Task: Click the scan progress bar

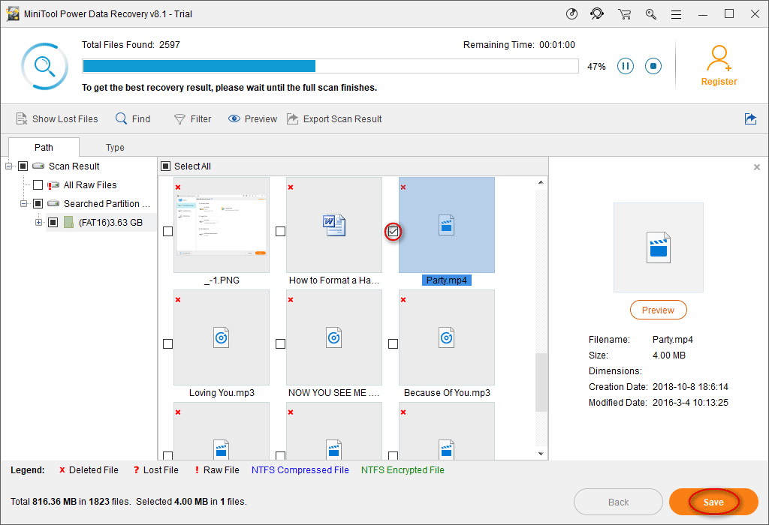Action: click(x=330, y=66)
